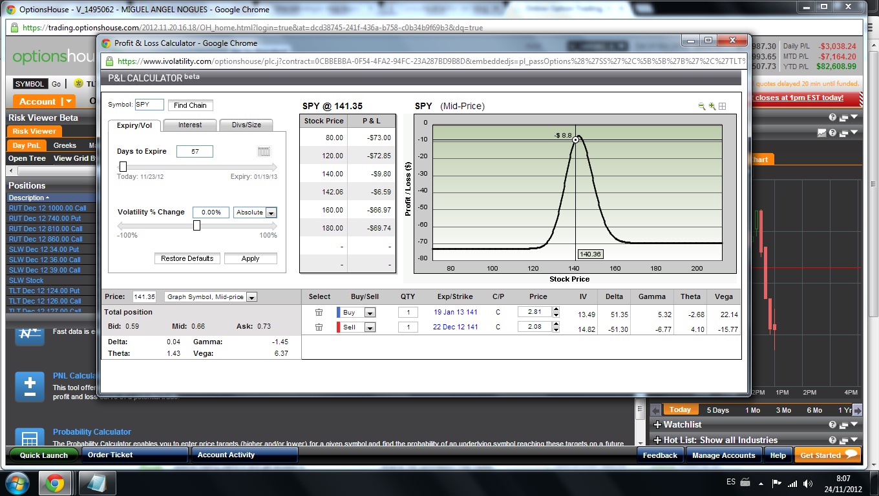This screenshot has height=496, width=879.
Task: Open the PNL Calculator plus-minus icon
Action: 29,387
